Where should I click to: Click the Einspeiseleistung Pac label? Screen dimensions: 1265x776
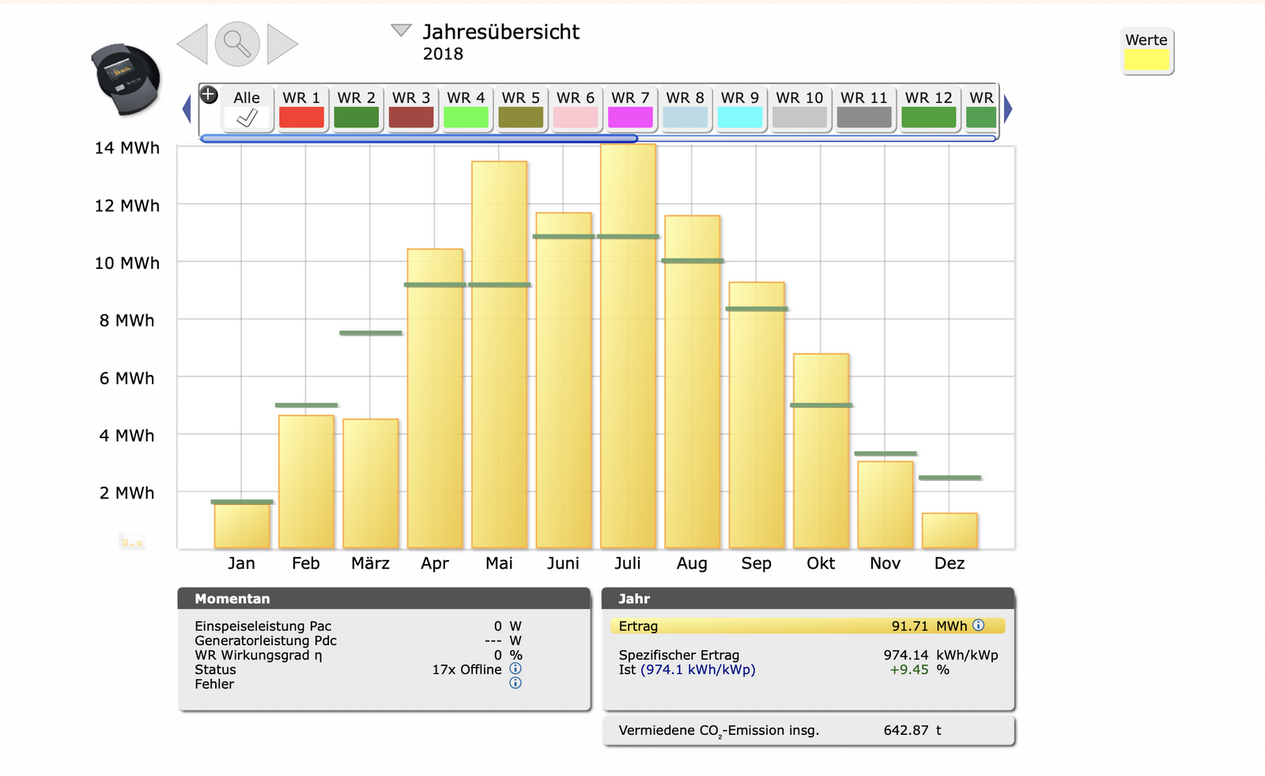pyautogui.click(x=263, y=626)
